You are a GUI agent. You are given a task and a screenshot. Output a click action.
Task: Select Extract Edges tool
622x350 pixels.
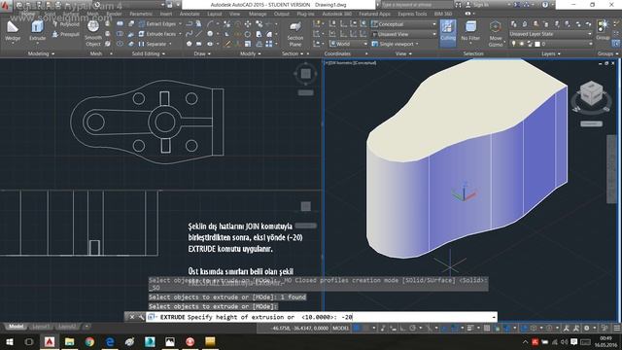pyautogui.click(x=157, y=24)
